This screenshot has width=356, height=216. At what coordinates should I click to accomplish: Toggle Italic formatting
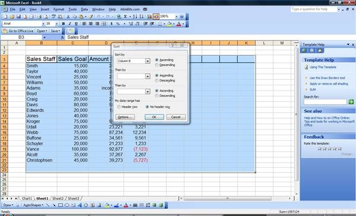pyautogui.click(x=69, y=24)
